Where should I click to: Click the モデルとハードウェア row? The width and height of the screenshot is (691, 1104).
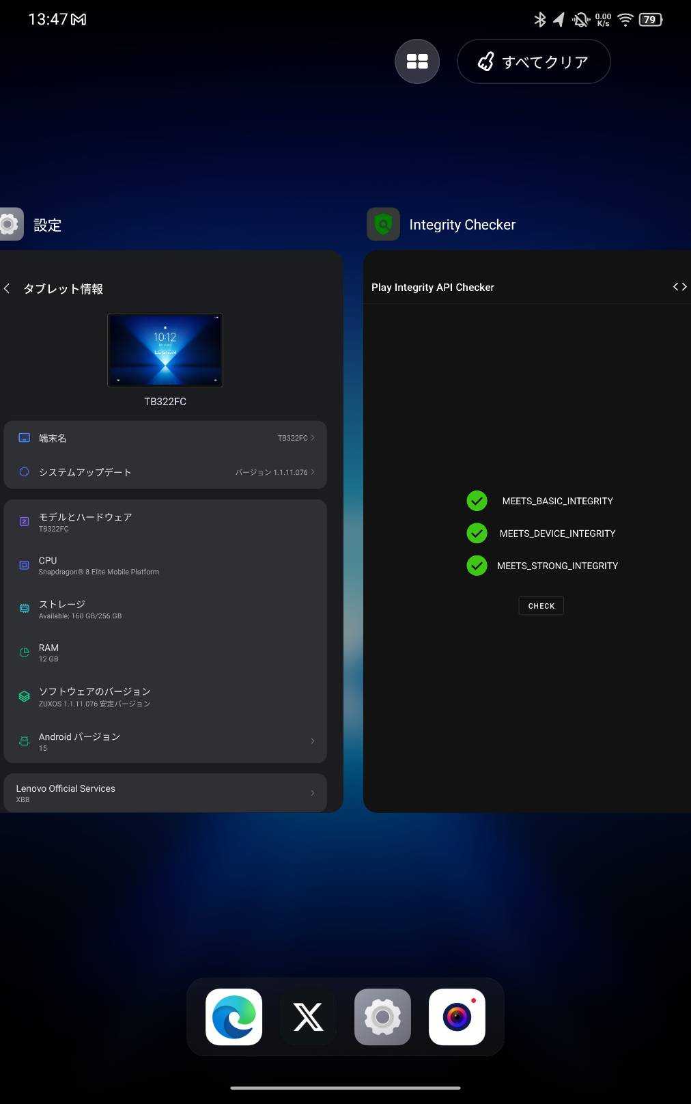165,522
